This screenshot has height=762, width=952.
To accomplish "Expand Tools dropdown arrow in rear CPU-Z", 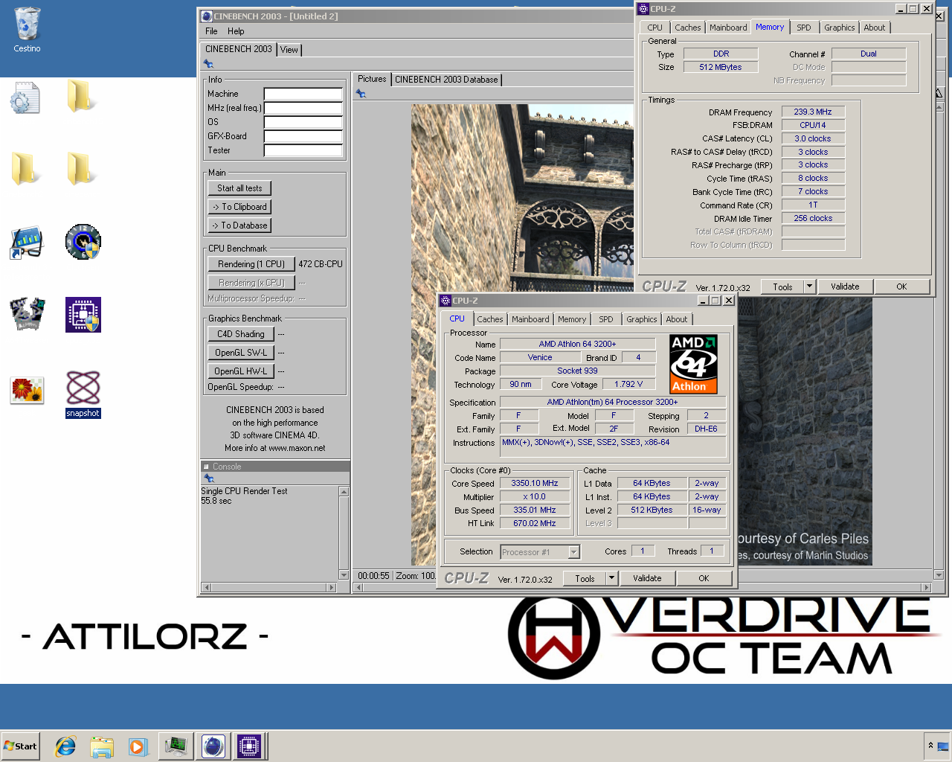I will tap(810, 286).
